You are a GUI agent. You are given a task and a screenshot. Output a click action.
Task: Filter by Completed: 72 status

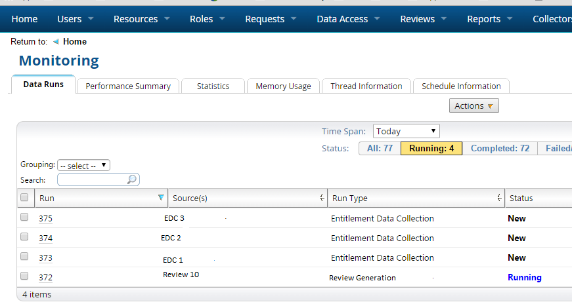[x=500, y=149]
